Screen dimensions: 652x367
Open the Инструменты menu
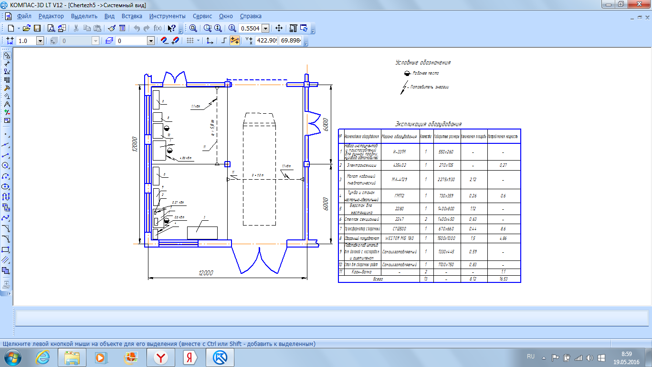[168, 16]
